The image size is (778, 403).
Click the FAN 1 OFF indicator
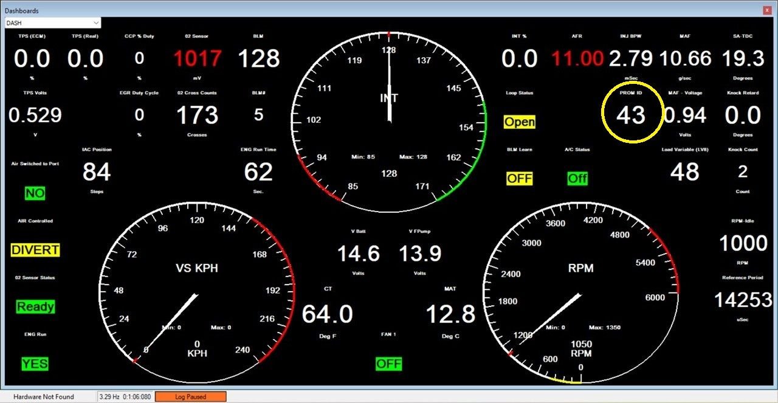coord(388,364)
